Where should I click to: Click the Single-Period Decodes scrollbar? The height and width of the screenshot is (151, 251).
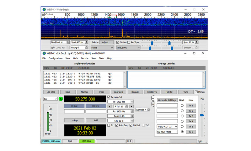tap(125, 80)
